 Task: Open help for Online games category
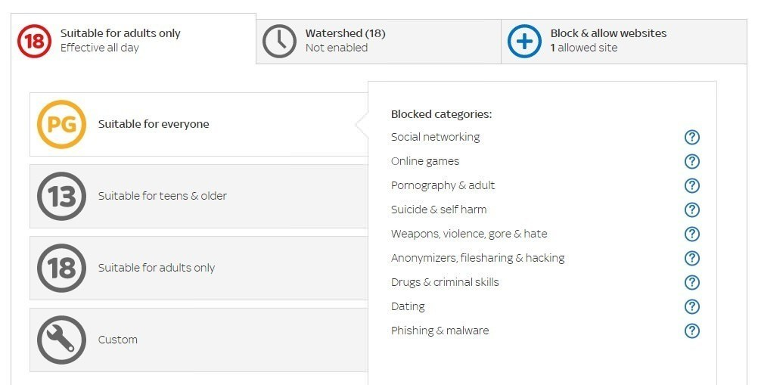pyautogui.click(x=691, y=161)
